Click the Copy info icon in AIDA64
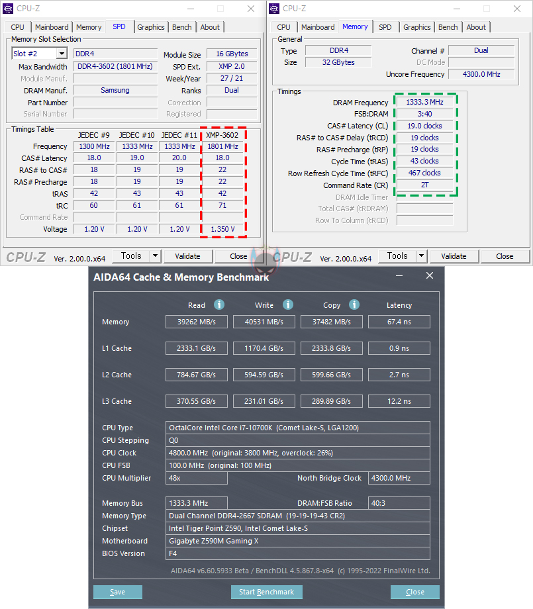The height and width of the screenshot is (609, 533). [x=354, y=304]
